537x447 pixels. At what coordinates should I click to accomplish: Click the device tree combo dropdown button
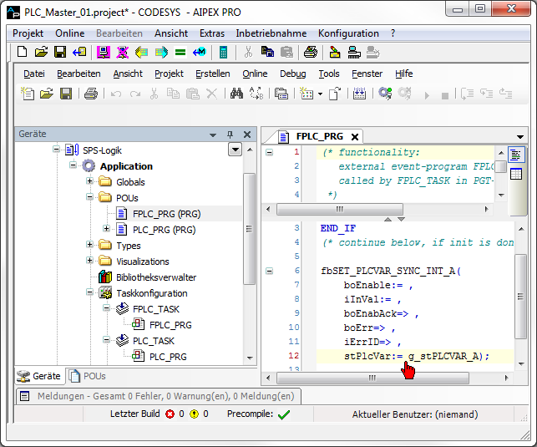[x=236, y=150]
